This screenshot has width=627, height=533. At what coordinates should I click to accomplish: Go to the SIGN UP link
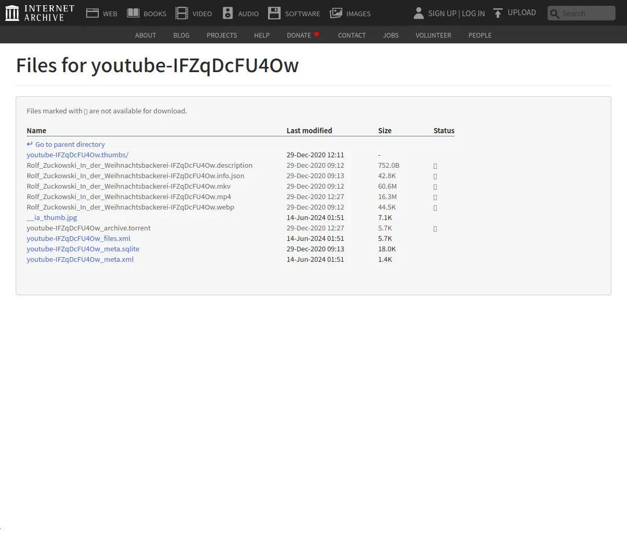(442, 14)
